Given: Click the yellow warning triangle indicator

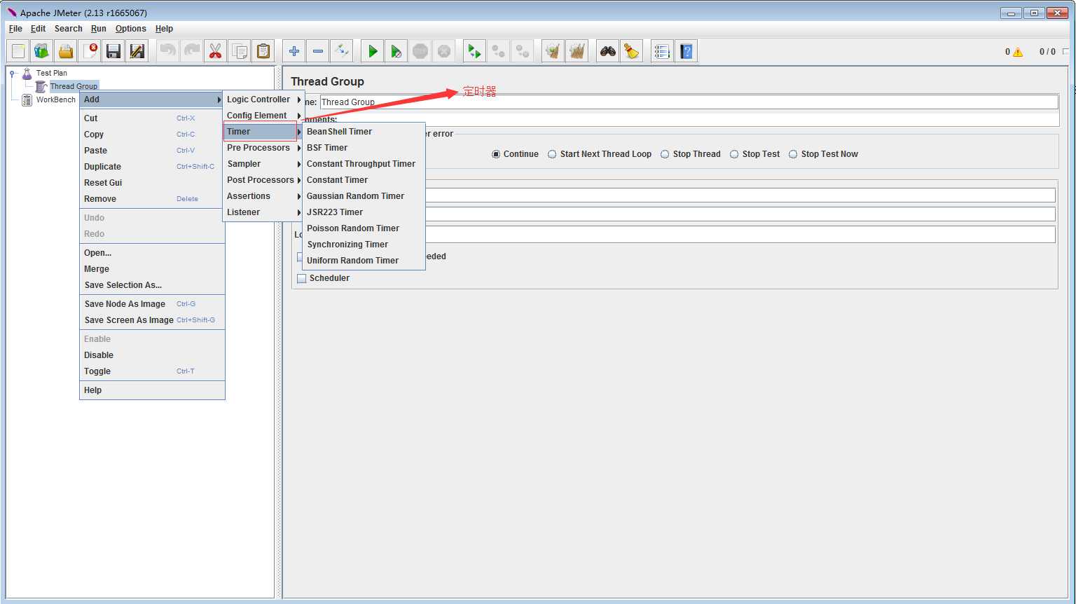Looking at the screenshot, I should tap(1018, 52).
